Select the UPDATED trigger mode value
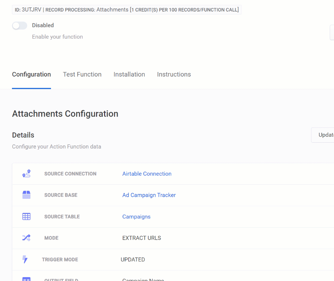The image size is (334, 281). pos(133,260)
